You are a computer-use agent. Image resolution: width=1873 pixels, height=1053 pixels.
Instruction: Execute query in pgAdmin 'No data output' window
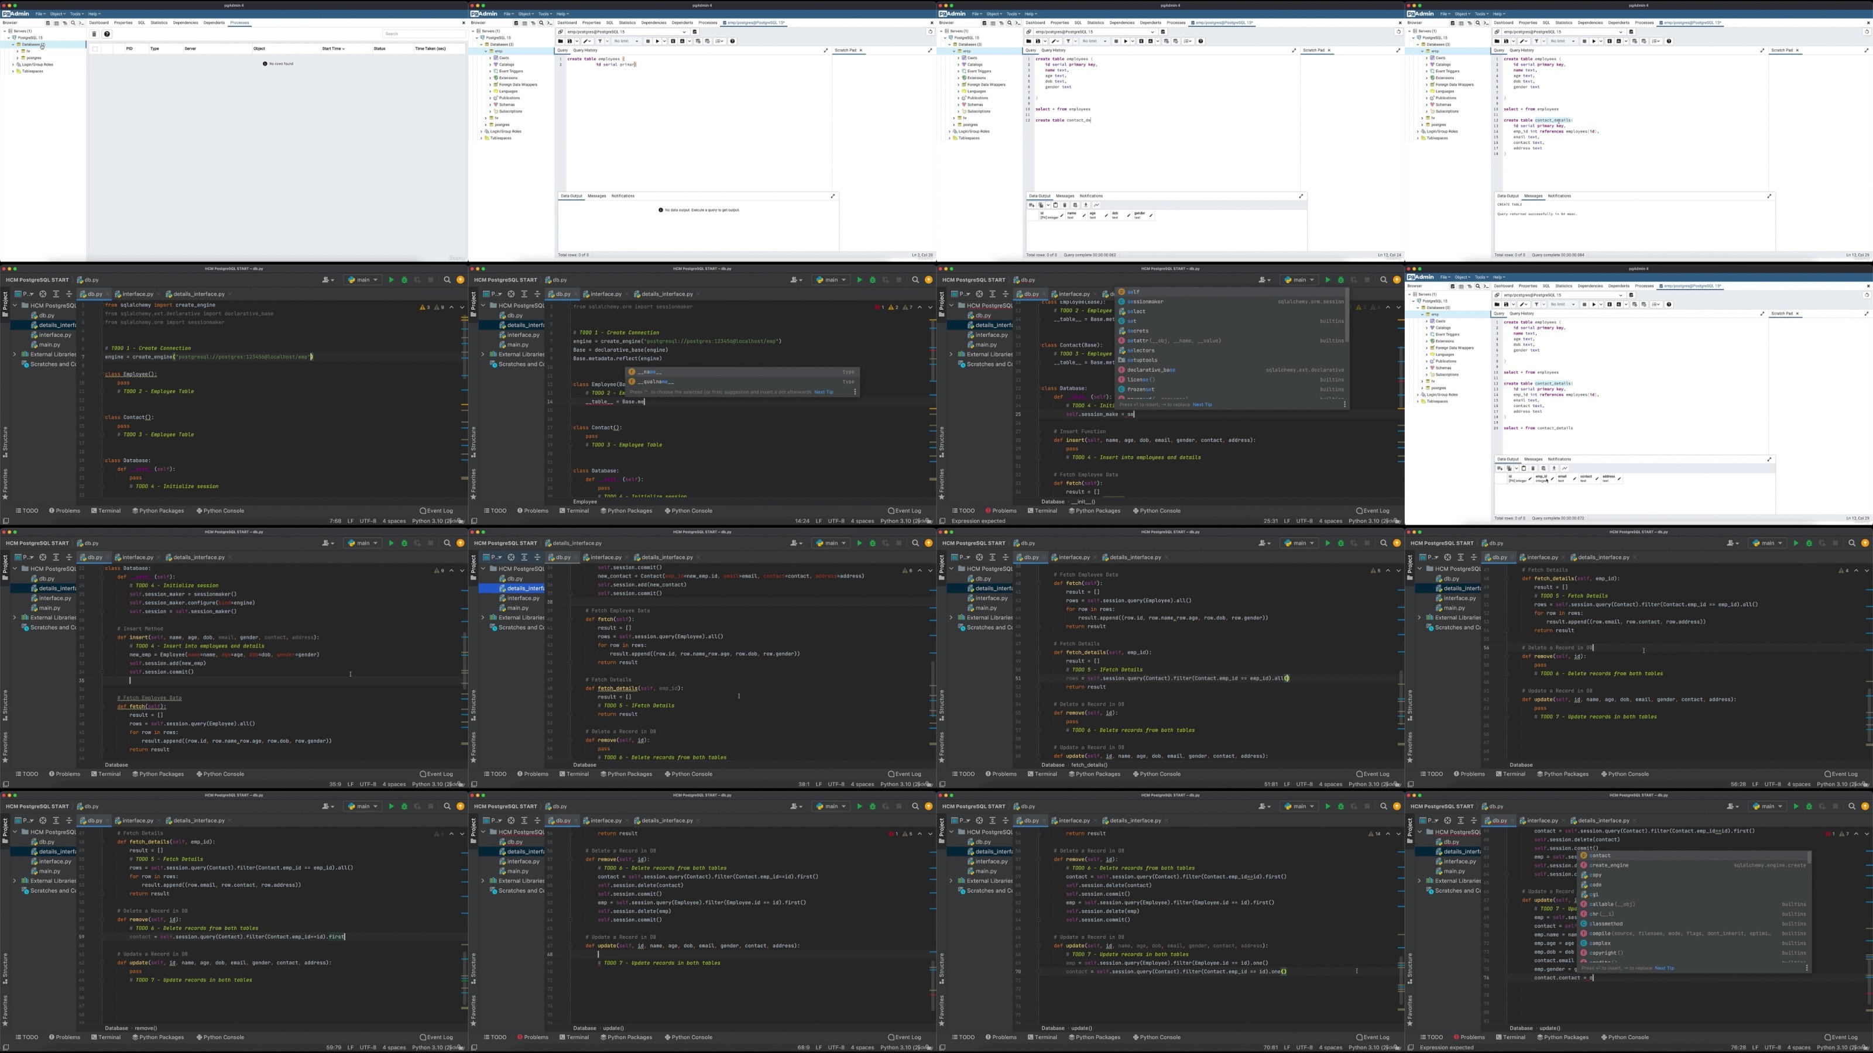tap(657, 42)
